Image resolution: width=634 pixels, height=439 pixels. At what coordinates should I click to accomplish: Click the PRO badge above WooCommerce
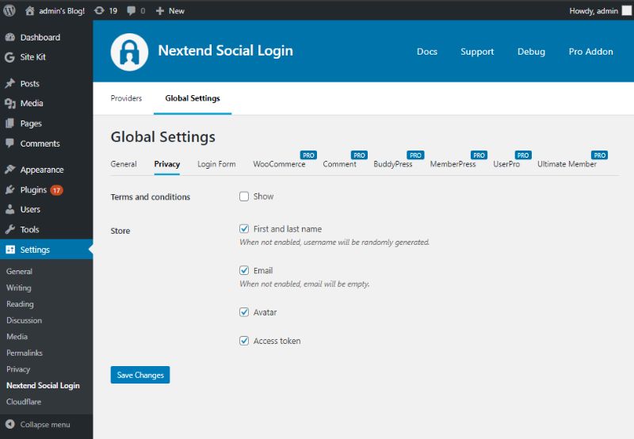point(308,155)
